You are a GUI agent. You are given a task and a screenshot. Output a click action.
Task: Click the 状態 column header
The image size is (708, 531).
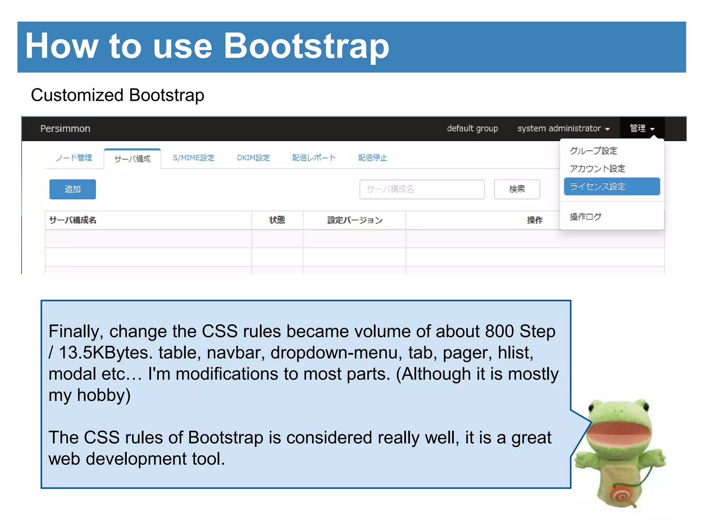(x=277, y=220)
